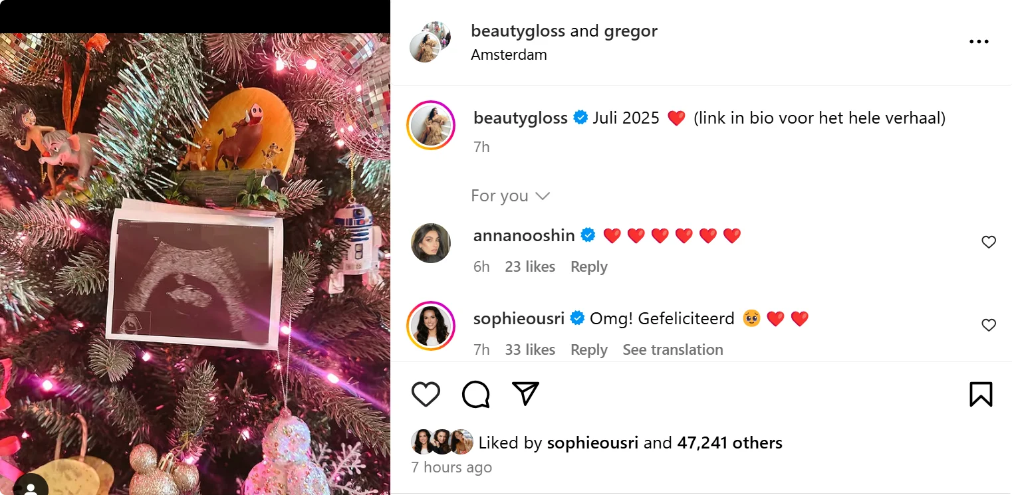Click sophieousri's profile avatar in comments

click(x=430, y=326)
